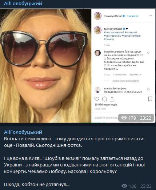156x190 pixels.
Task: Open the sunglasses selfie photo
Action: click(x=45, y=66)
